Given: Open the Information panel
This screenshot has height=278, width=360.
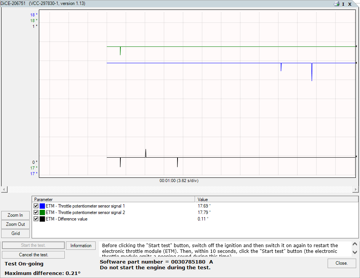Looking at the screenshot, I should (x=80, y=246).
